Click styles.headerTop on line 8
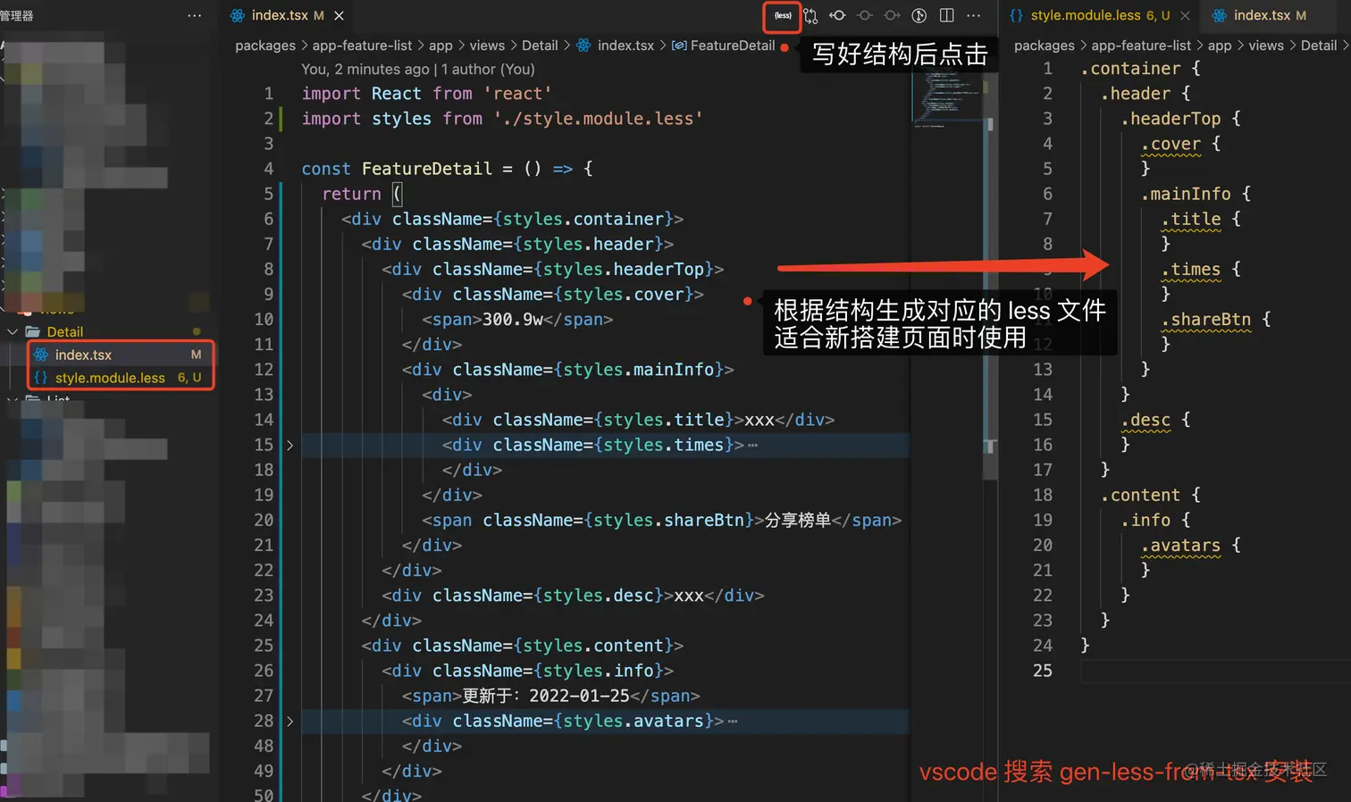Image resolution: width=1351 pixels, height=802 pixels. click(x=624, y=269)
